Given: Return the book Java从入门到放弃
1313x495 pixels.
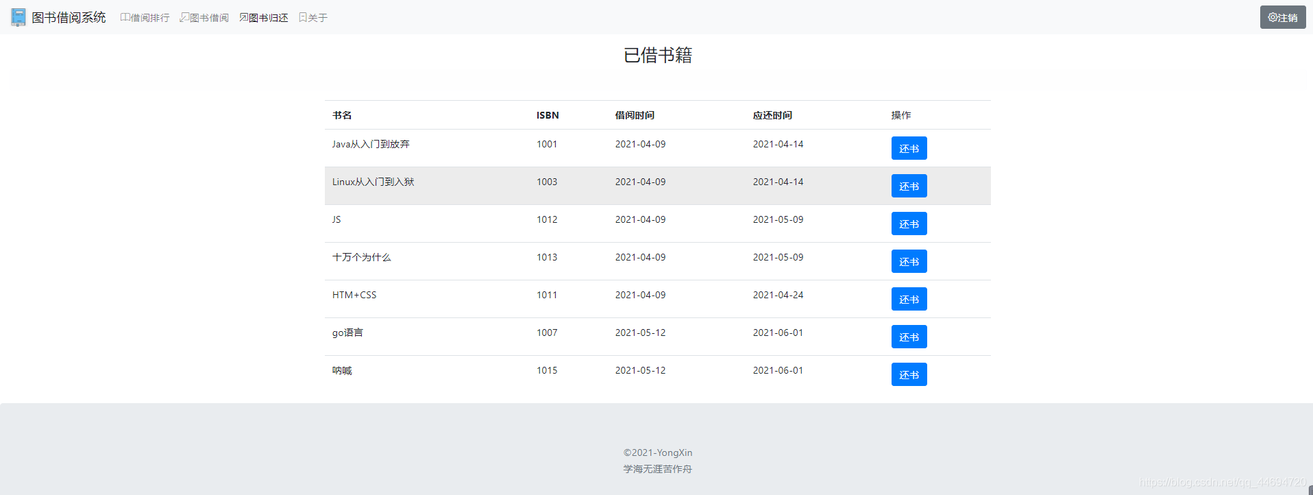Looking at the screenshot, I should 909,148.
